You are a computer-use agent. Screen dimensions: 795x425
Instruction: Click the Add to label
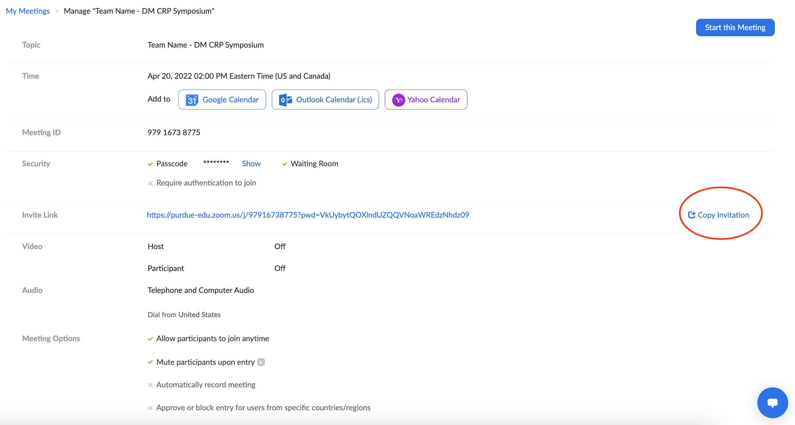click(x=159, y=99)
